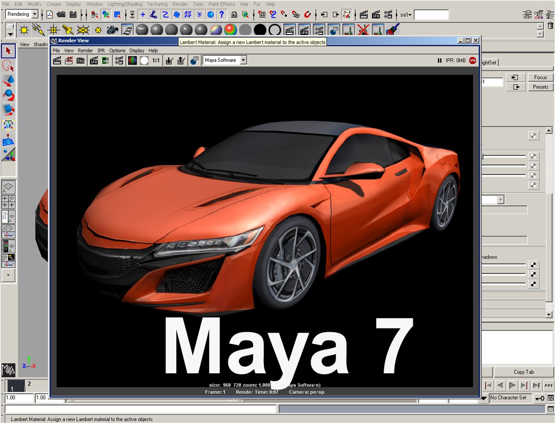Open the Toon menu

click(198, 4)
